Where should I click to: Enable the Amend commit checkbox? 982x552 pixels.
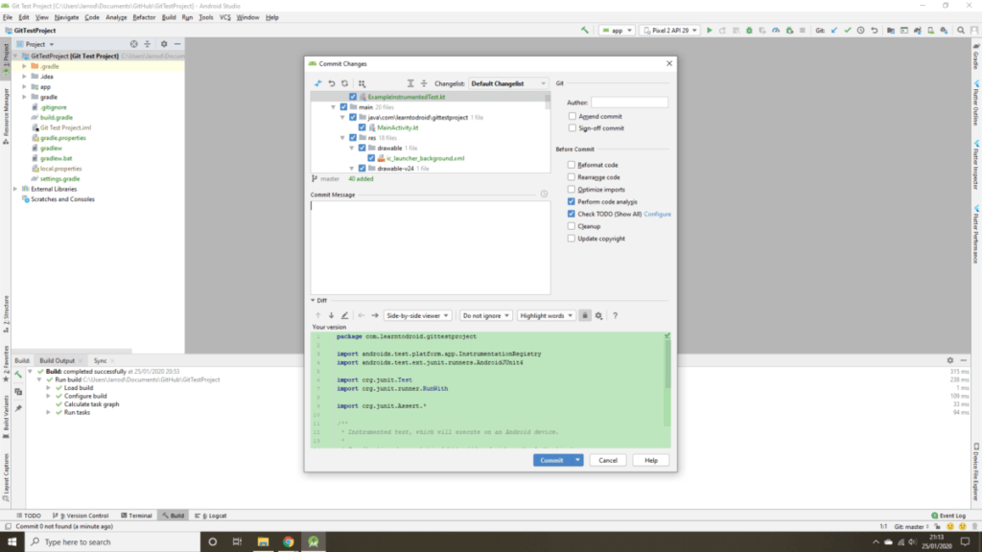pyautogui.click(x=572, y=116)
